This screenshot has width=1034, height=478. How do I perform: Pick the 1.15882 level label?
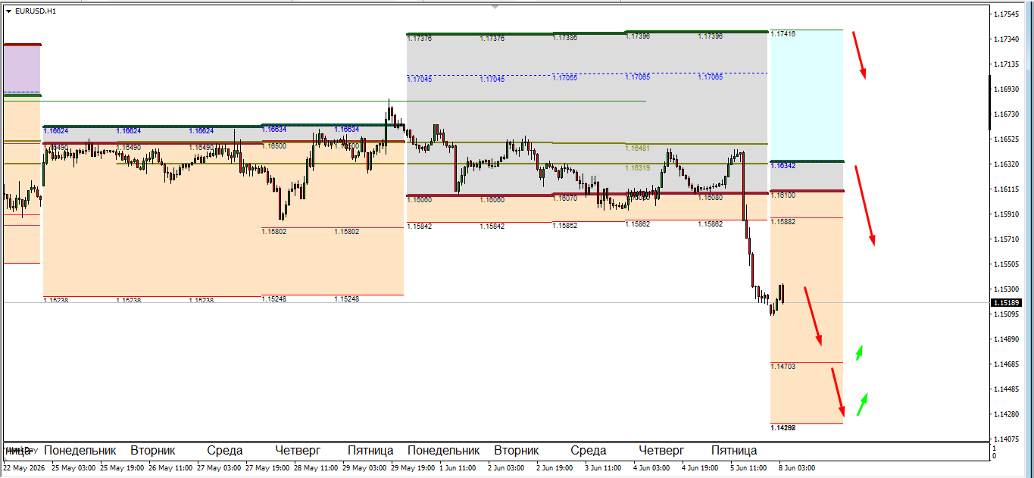tap(783, 222)
